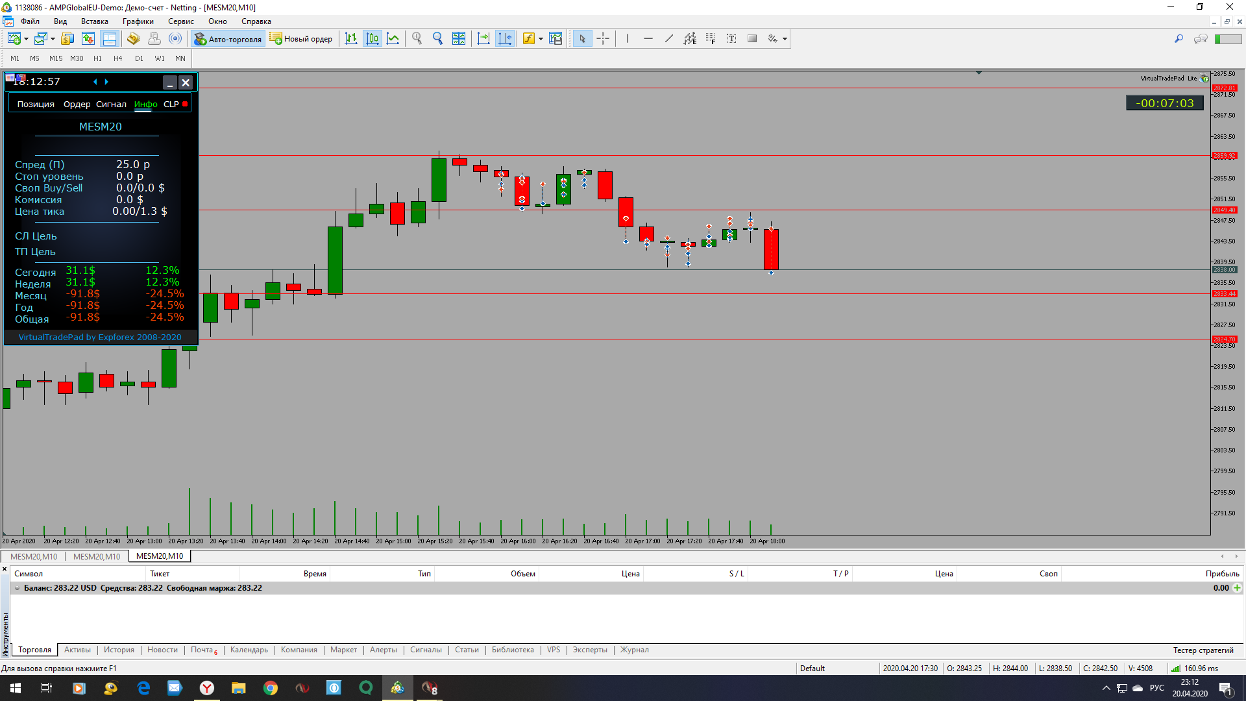Open the Сервис menu

tap(180, 21)
